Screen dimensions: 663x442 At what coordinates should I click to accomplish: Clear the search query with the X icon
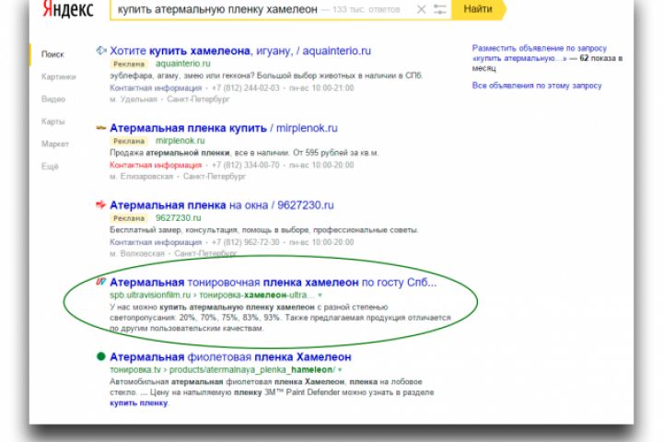[421, 9]
